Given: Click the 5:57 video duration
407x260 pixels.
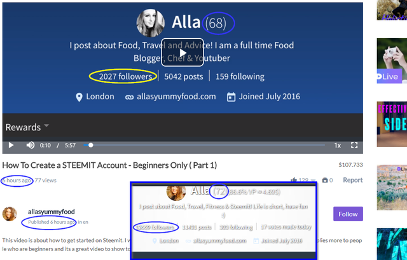Looking at the screenshot, I should pyautogui.click(x=70, y=146).
